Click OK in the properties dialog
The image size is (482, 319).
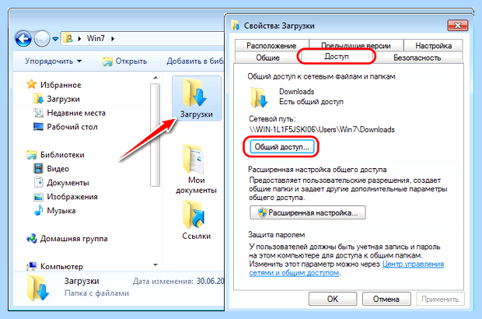click(333, 299)
